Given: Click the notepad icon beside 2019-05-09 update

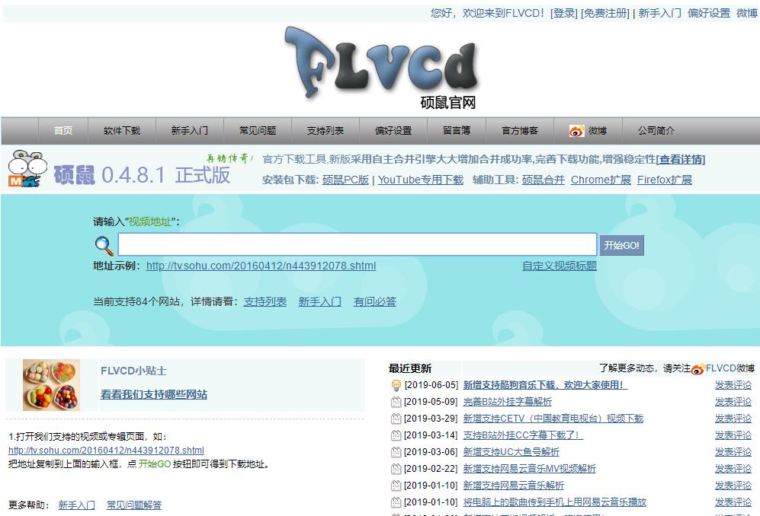Looking at the screenshot, I should [x=396, y=402].
